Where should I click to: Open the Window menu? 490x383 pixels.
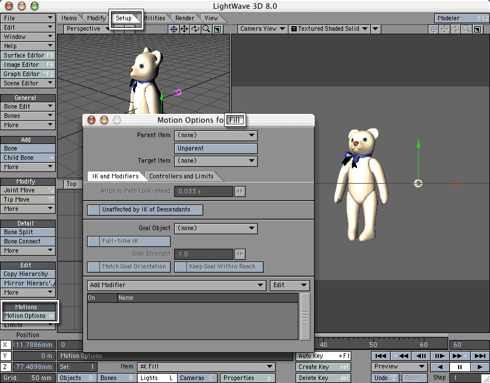pyautogui.click(x=28, y=37)
